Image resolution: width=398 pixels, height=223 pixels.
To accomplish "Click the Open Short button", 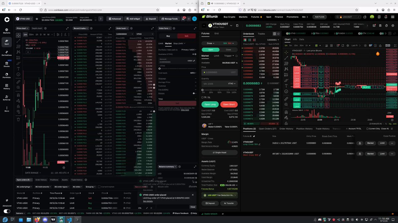I will pyautogui.click(x=229, y=104).
